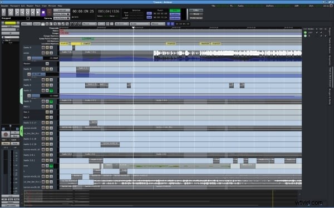Screen dimensions: 334x208
Task: Open the View menu
Action: [44, 6]
